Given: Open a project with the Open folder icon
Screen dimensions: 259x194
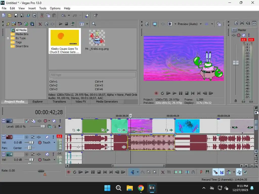Looking at the screenshot, I should (10, 15).
